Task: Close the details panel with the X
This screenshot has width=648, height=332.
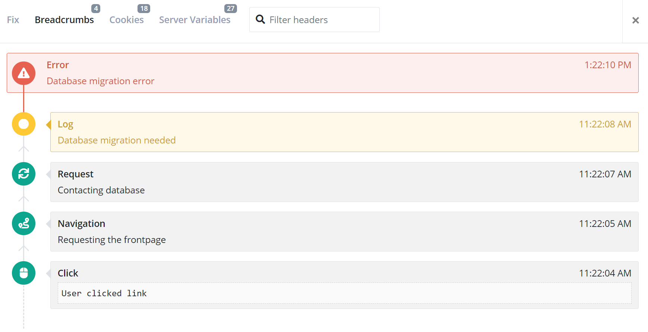Action: pyautogui.click(x=635, y=20)
